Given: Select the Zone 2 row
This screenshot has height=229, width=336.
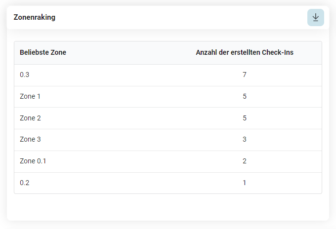Looking at the screenshot, I should (x=168, y=118).
